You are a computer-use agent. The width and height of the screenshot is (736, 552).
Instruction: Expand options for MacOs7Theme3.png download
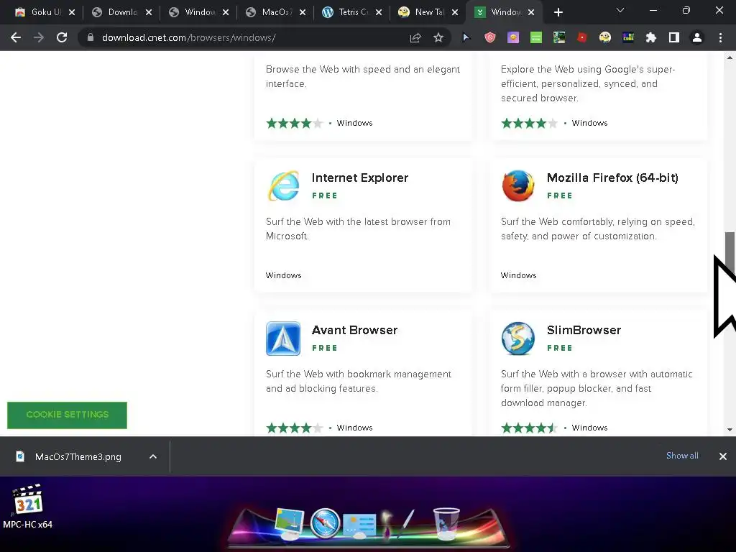(153, 456)
